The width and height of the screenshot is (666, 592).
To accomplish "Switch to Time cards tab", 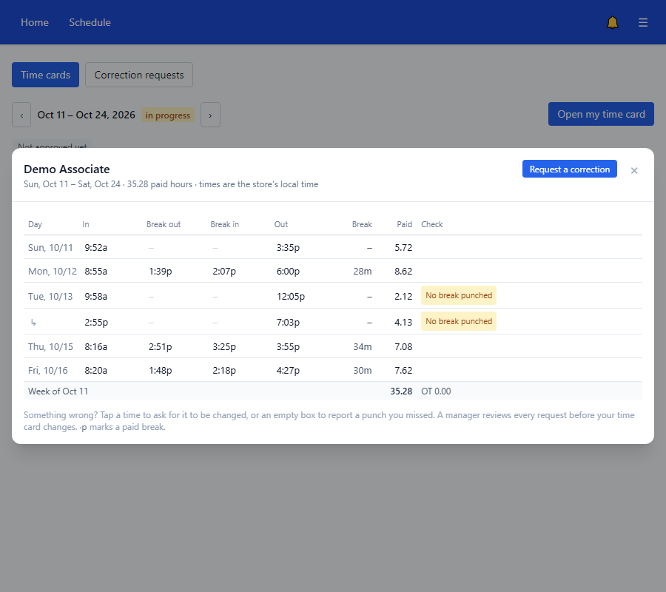I will coord(45,75).
